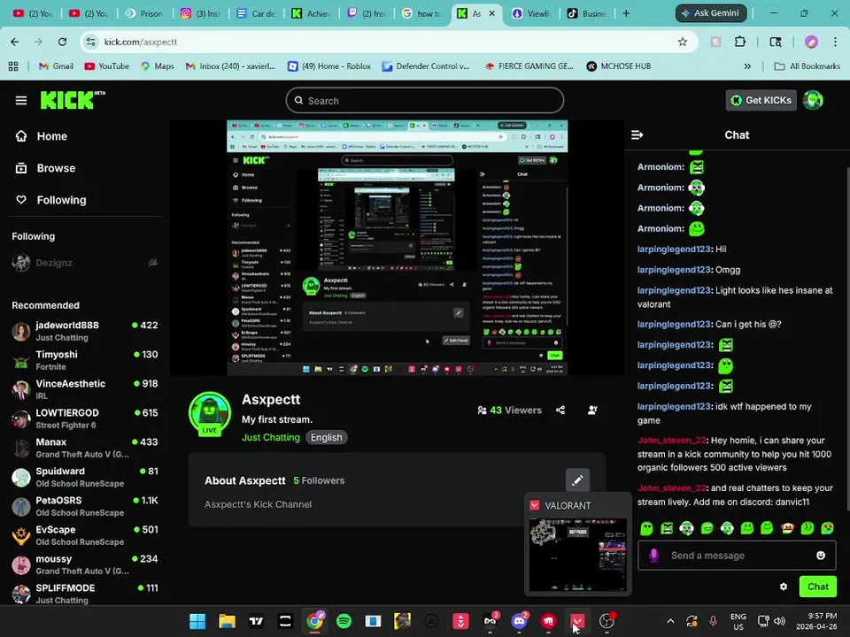Open a new browser tab

pos(626,13)
